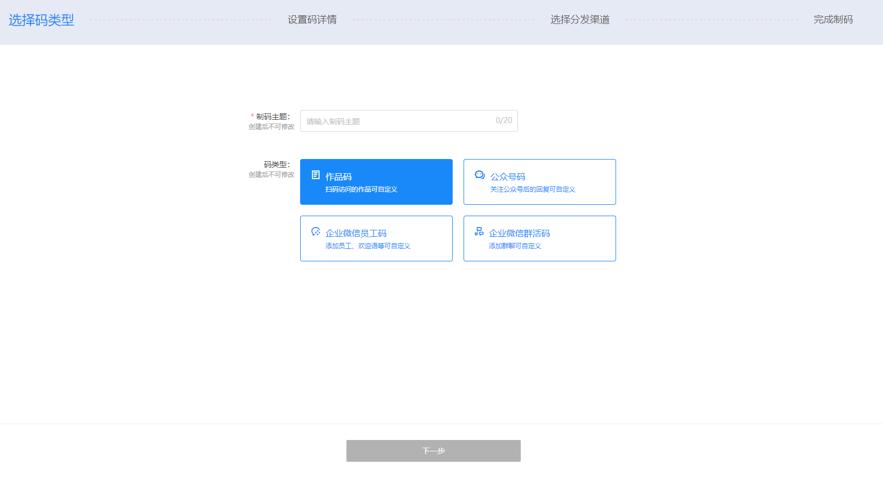Click the 0/20 character counter

coord(504,120)
